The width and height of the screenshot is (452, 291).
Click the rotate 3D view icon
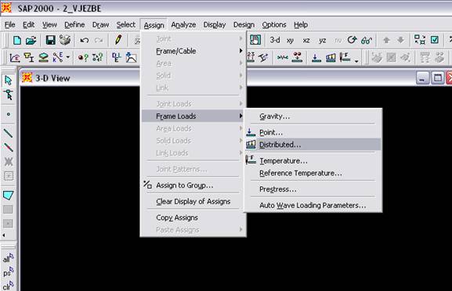352,40
